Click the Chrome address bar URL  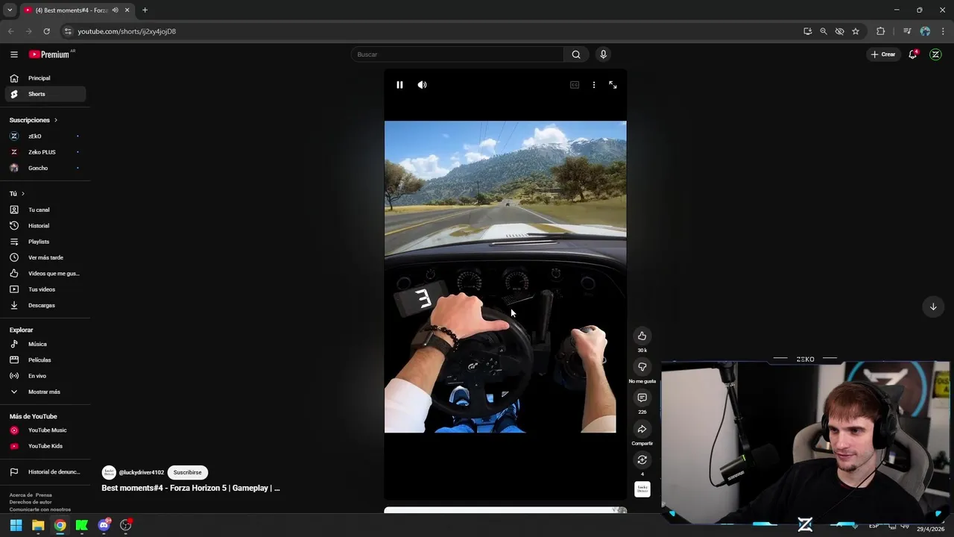tap(127, 31)
